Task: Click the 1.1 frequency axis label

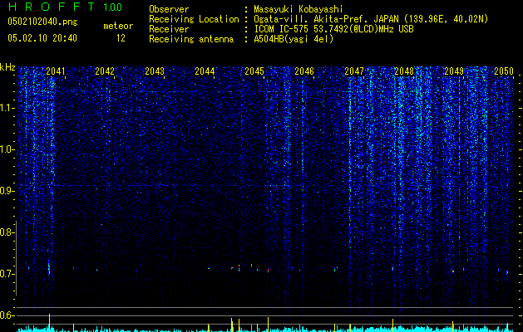Action: pos(7,108)
